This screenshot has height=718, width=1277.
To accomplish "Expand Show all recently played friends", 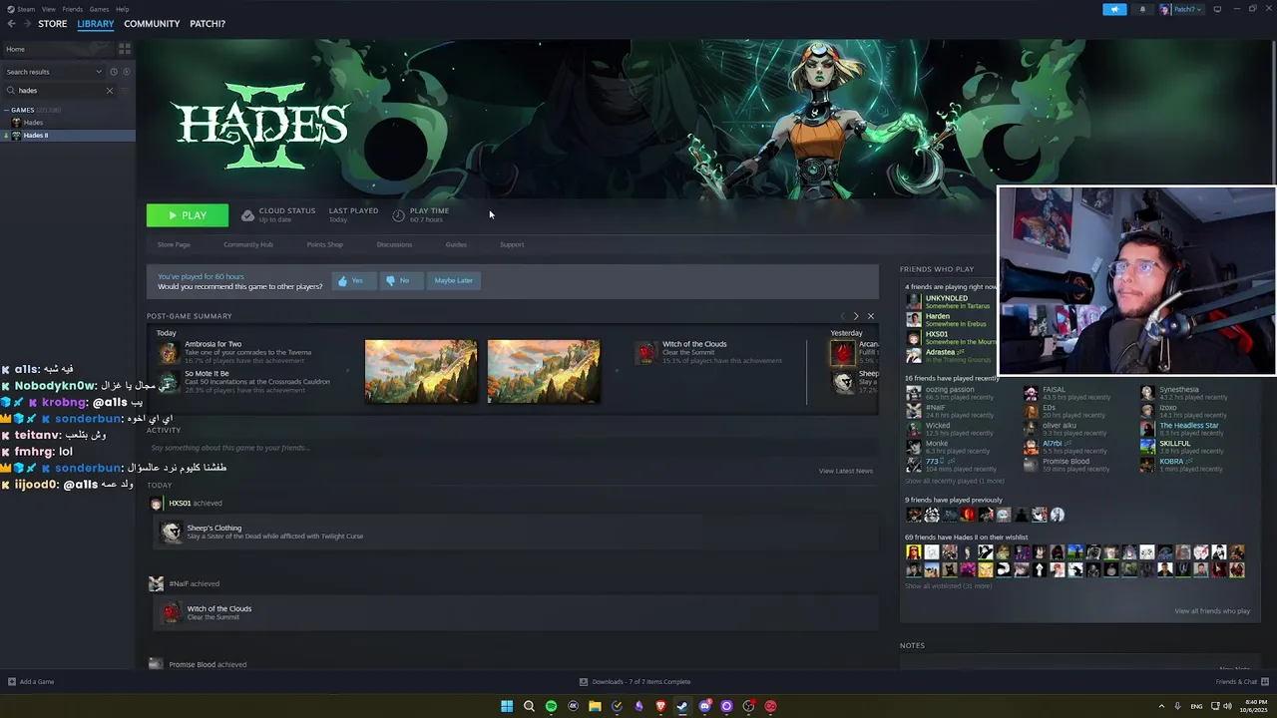I will coord(954,482).
